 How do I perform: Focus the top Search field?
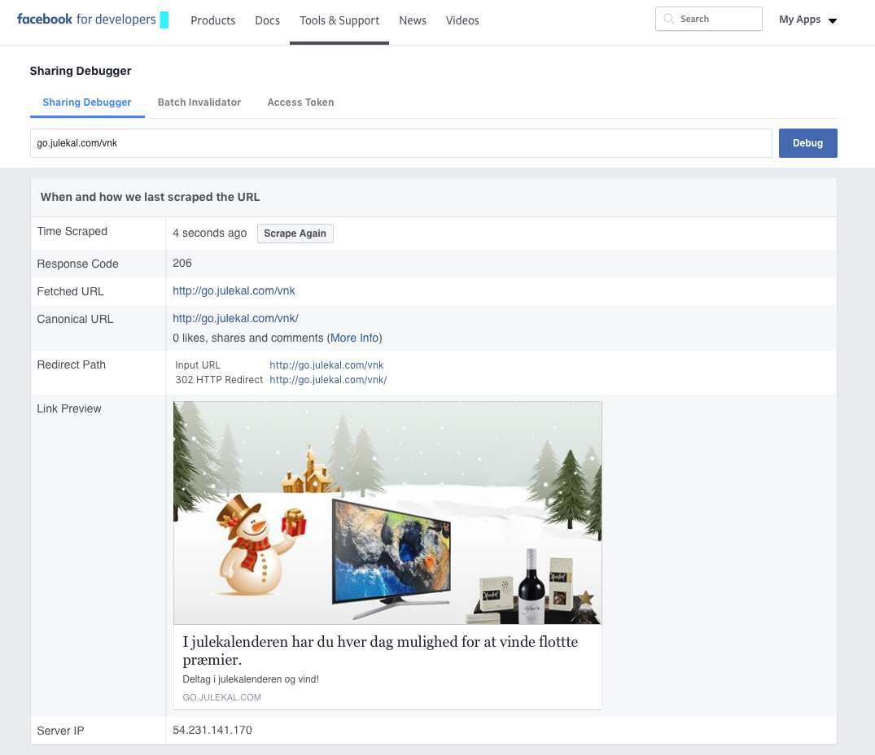click(716, 19)
